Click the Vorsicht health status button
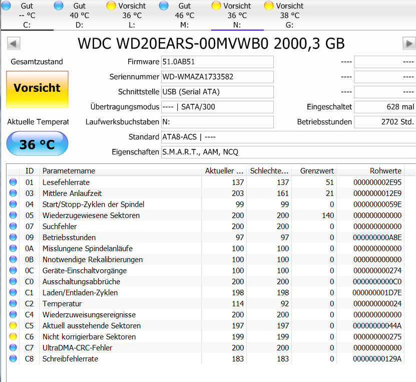This screenshot has width=416, height=382. click(37, 89)
